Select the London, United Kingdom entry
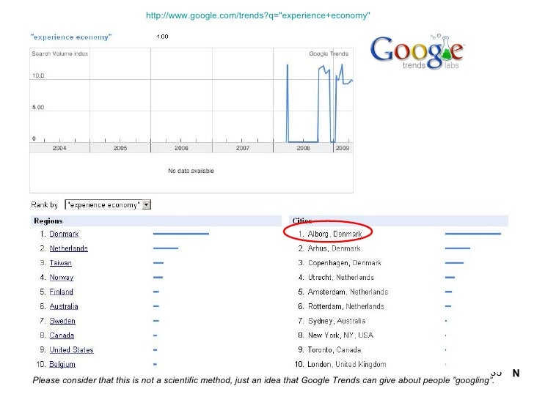Image resolution: width=534 pixels, height=400 pixels. pos(347,364)
